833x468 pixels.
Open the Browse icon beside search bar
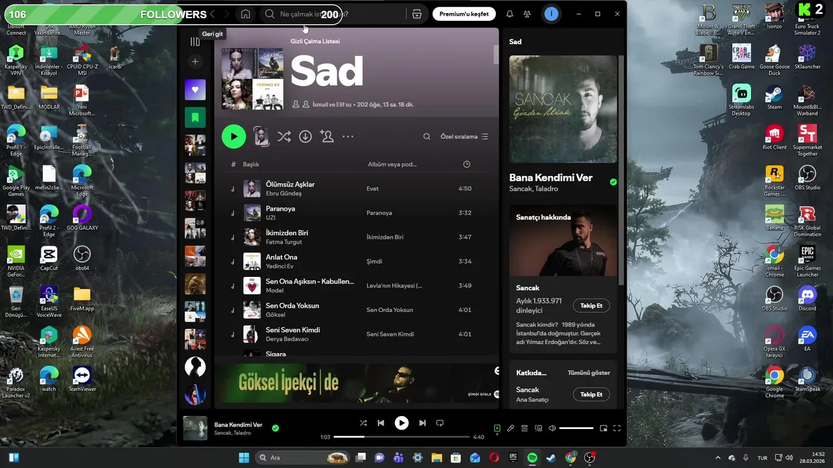[417, 14]
